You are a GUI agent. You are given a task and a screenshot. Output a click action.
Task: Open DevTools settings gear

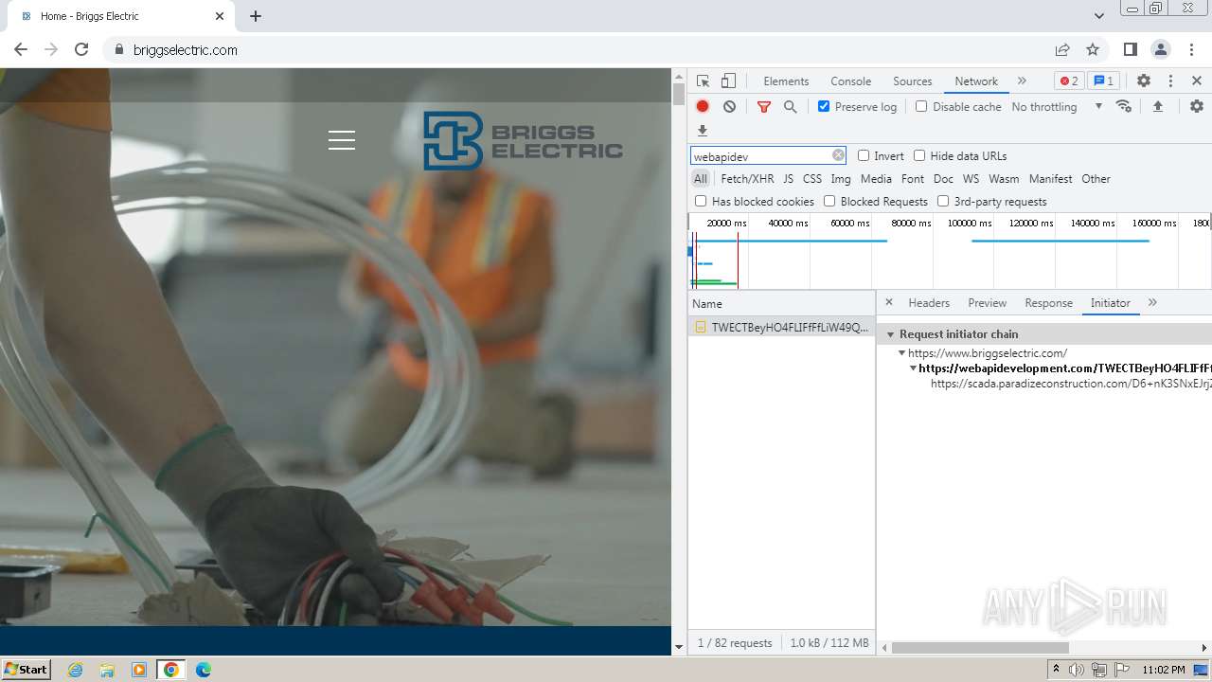point(1144,81)
